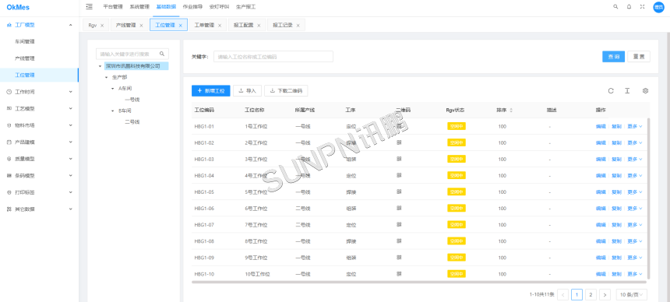Click the 重置 reset button
The height and width of the screenshot is (302, 670).
639,57
